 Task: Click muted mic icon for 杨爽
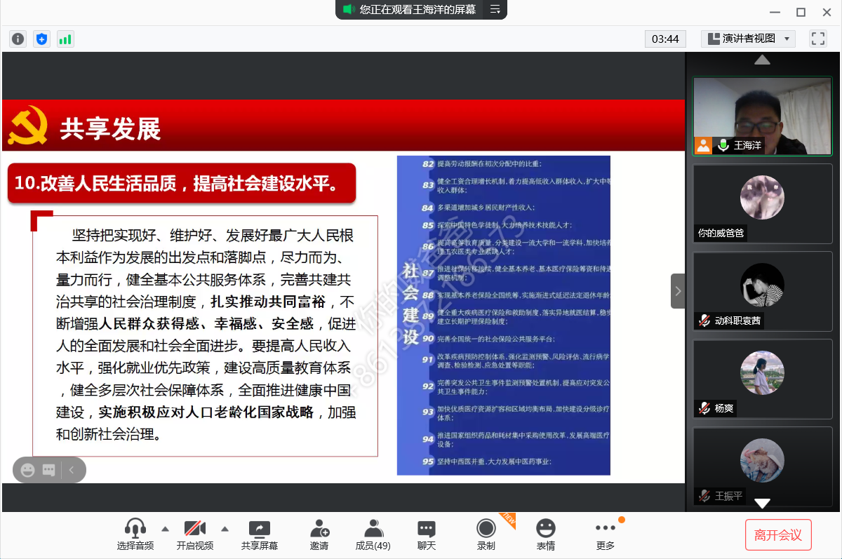coord(704,408)
